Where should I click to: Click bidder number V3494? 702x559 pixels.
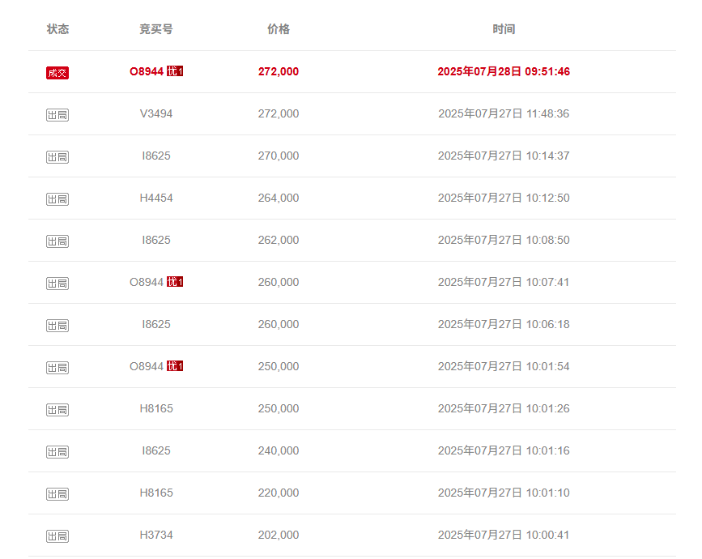(x=156, y=113)
